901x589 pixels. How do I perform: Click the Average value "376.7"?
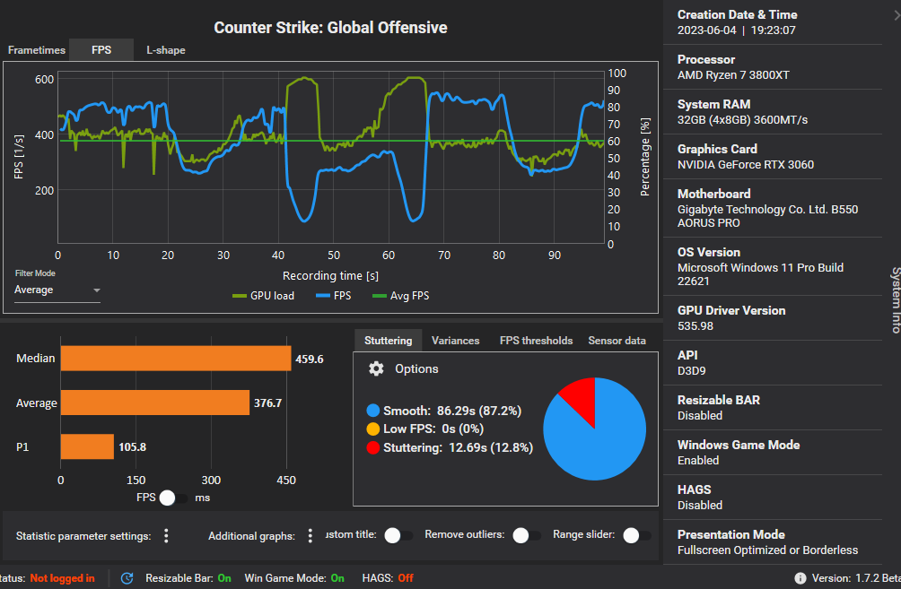click(267, 403)
